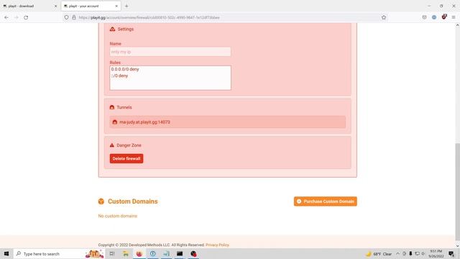Click the padlock site info icon
Image resolution: width=460 pixels, height=259 pixels.
(74, 17)
